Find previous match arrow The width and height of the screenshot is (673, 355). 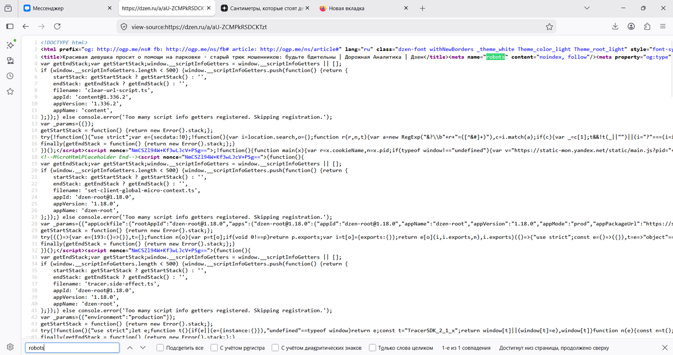[130, 348]
